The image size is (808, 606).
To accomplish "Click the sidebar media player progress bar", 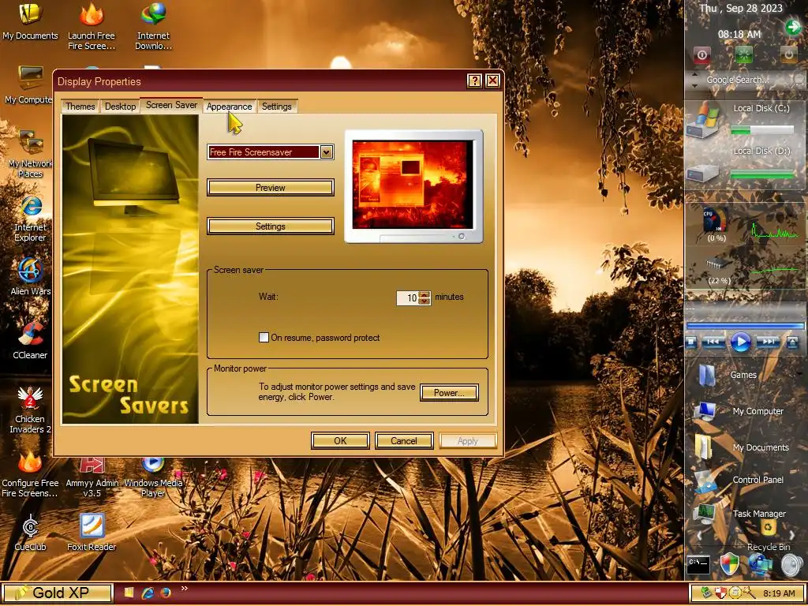I will [745, 326].
